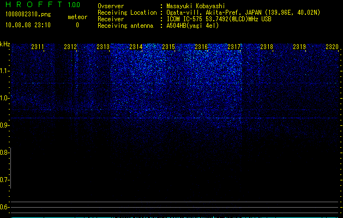Click the Ovserver label
Image resolution: width=343 pixels, height=218 pixels.
click(111, 6)
